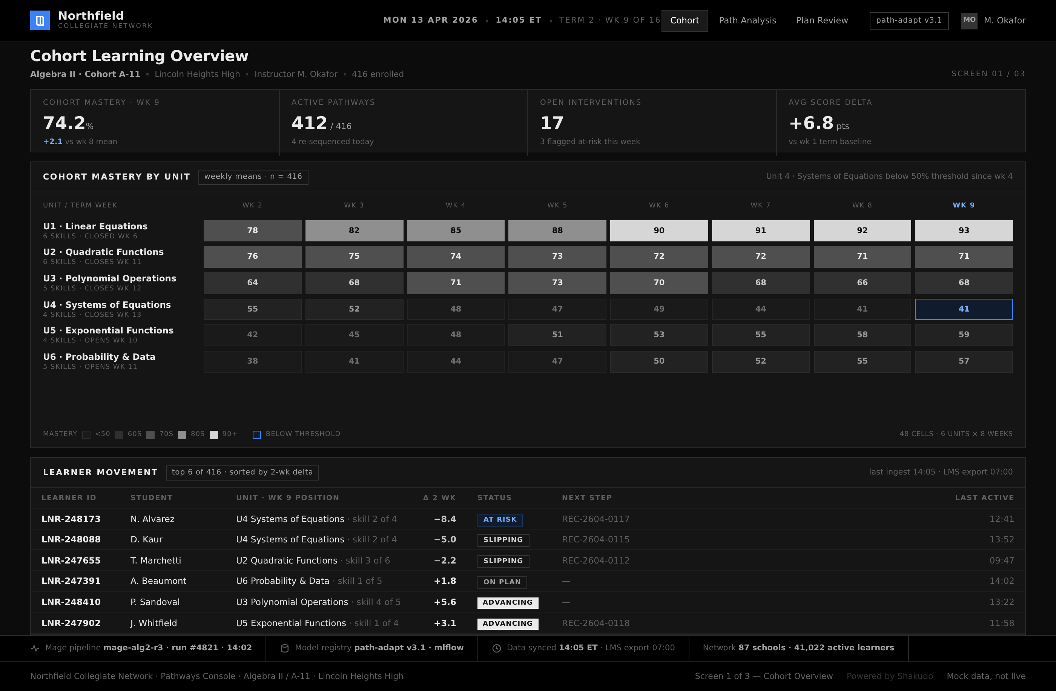The width and height of the screenshot is (1056, 691).
Task: Click the Data synced clock icon
Action: point(497,648)
